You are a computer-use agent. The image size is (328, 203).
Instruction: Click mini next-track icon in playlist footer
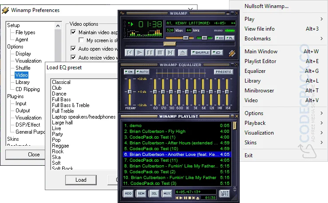click(194, 198)
